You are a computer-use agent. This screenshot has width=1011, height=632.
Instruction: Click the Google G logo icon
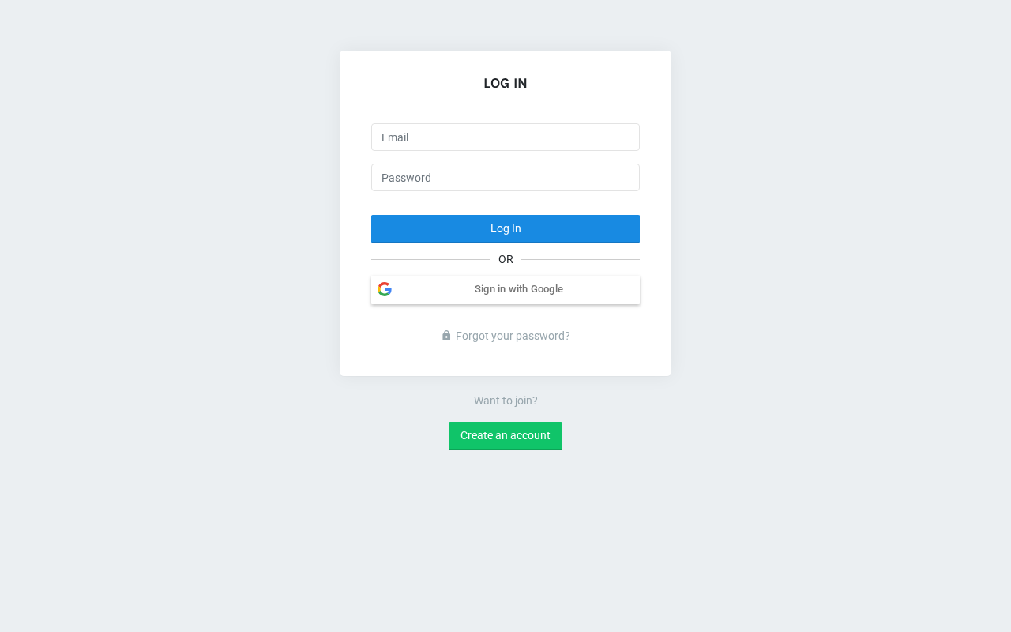(385, 289)
